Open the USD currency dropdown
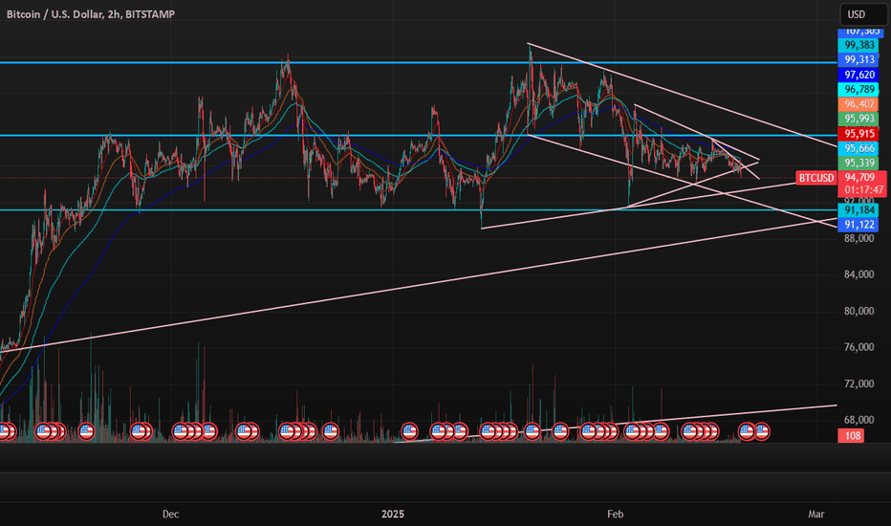 click(863, 14)
